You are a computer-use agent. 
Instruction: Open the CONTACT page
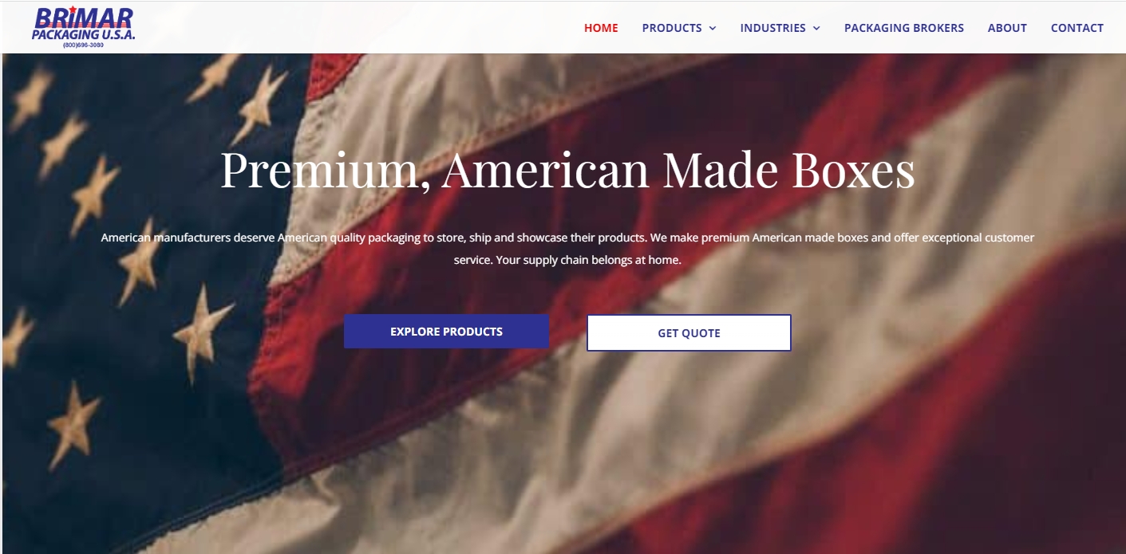[x=1077, y=28]
